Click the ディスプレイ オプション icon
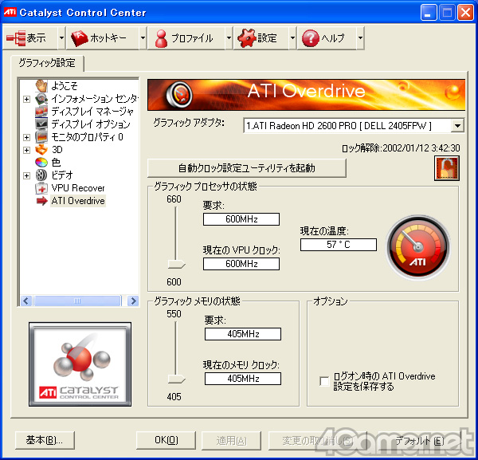 [x=41, y=124]
